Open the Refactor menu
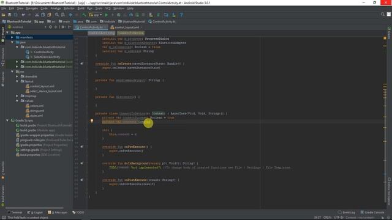Image resolution: width=392 pixels, height=220 pixels. click(69, 9)
